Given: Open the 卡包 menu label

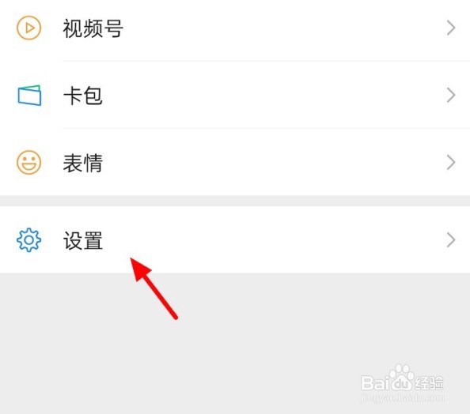Looking at the screenshot, I should (x=83, y=96).
